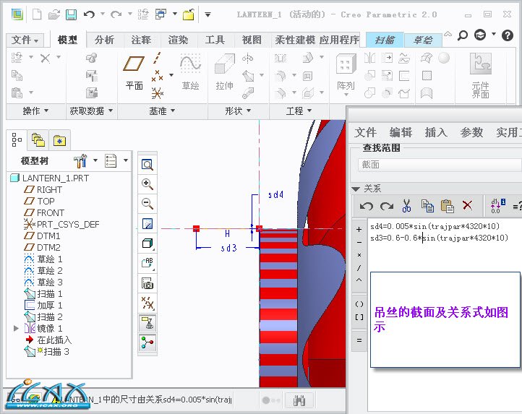
Task: Click the plus operator button
Action: point(359,229)
